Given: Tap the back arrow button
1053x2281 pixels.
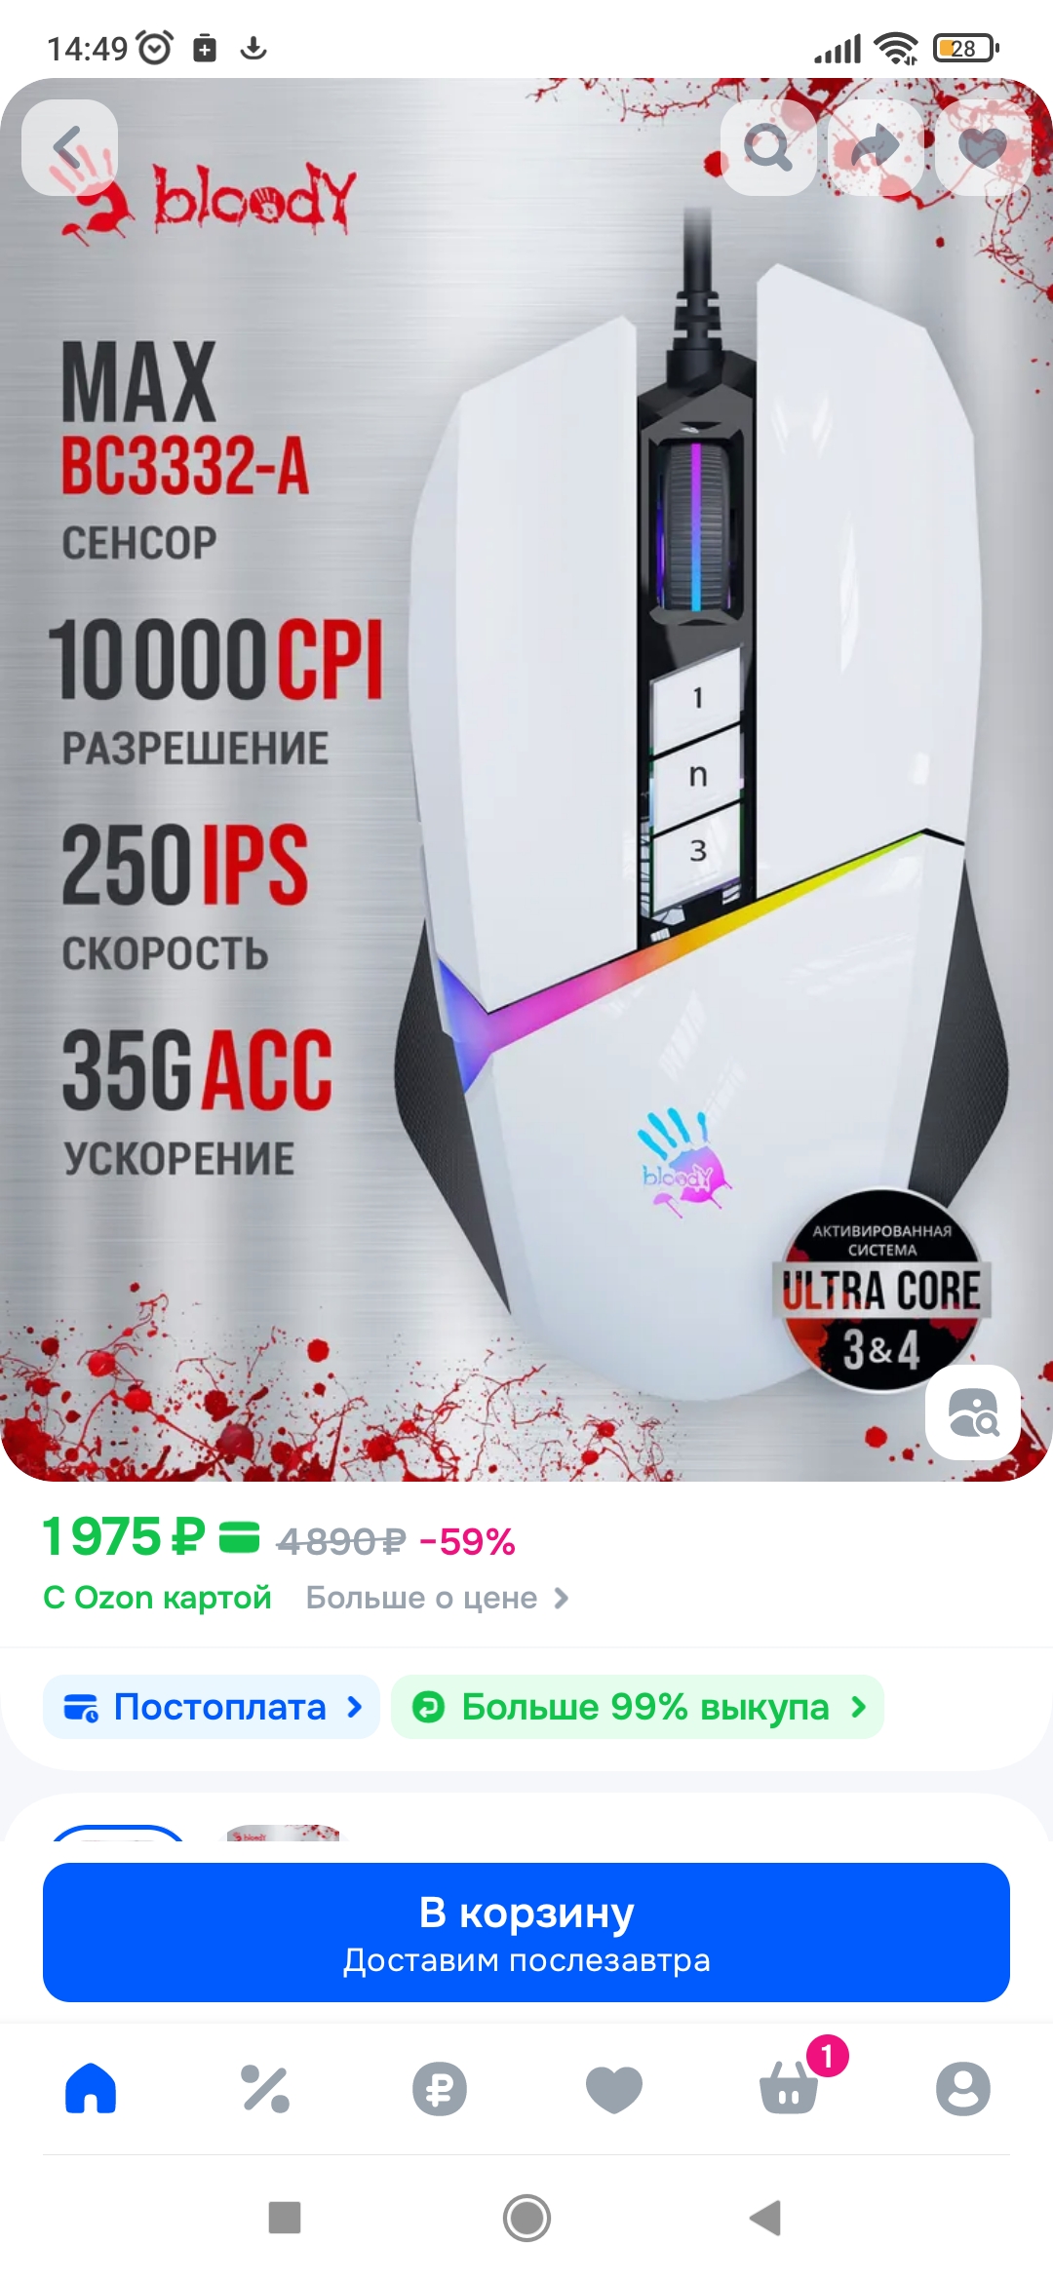Looking at the screenshot, I should 70,148.
